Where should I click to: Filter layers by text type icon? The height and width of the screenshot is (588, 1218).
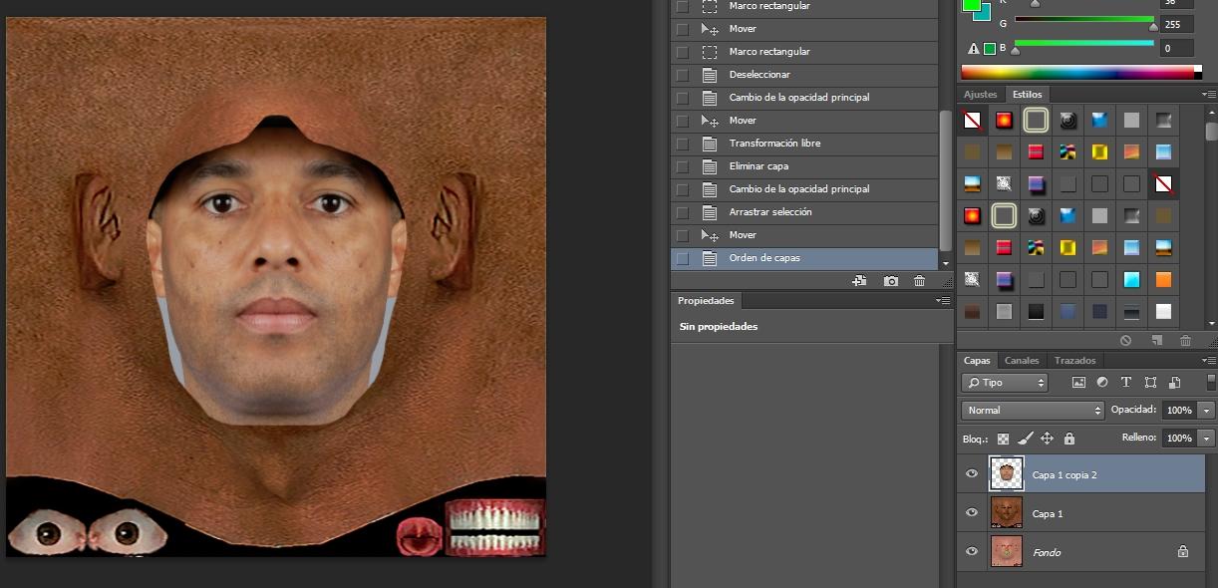[x=1126, y=383]
